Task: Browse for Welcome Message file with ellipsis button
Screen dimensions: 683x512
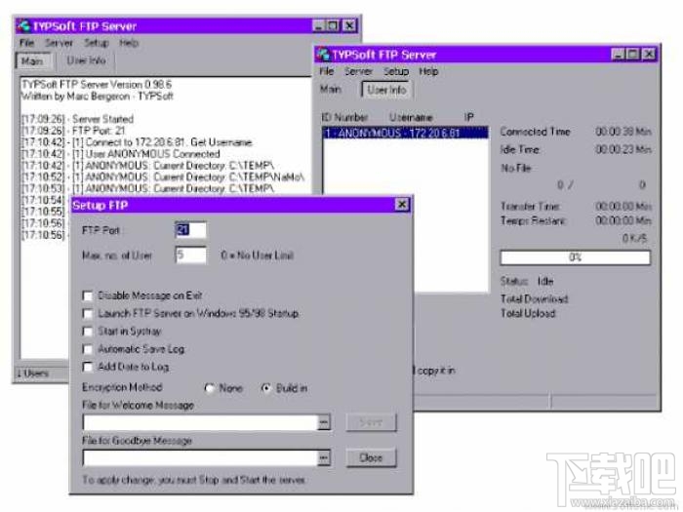Action: 324,422
